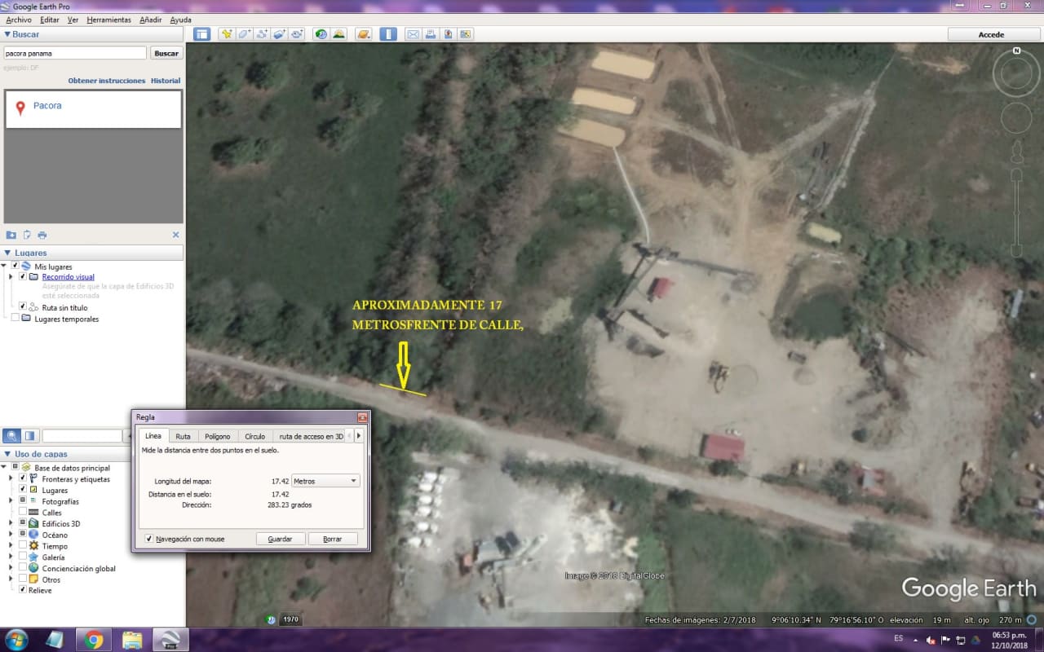Email the current view
Image resolution: width=1044 pixels, height=652 pixels.
click(414, 33)
